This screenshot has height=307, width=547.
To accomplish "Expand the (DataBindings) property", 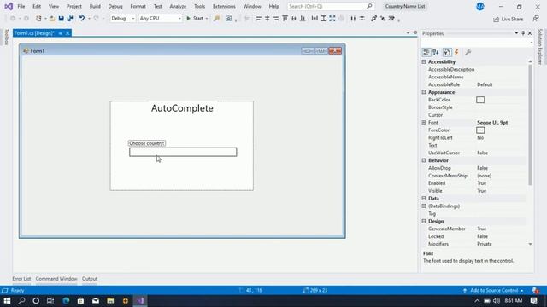I will click(424, 206).
